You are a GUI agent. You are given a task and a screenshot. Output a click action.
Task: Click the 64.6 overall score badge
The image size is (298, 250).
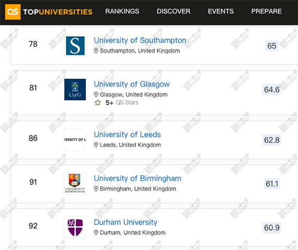coord(271,89)
